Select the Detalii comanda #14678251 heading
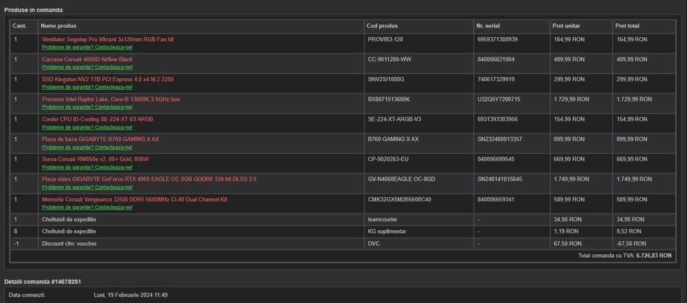The height and width of the screenshot is (303, 687). (43, 282)
